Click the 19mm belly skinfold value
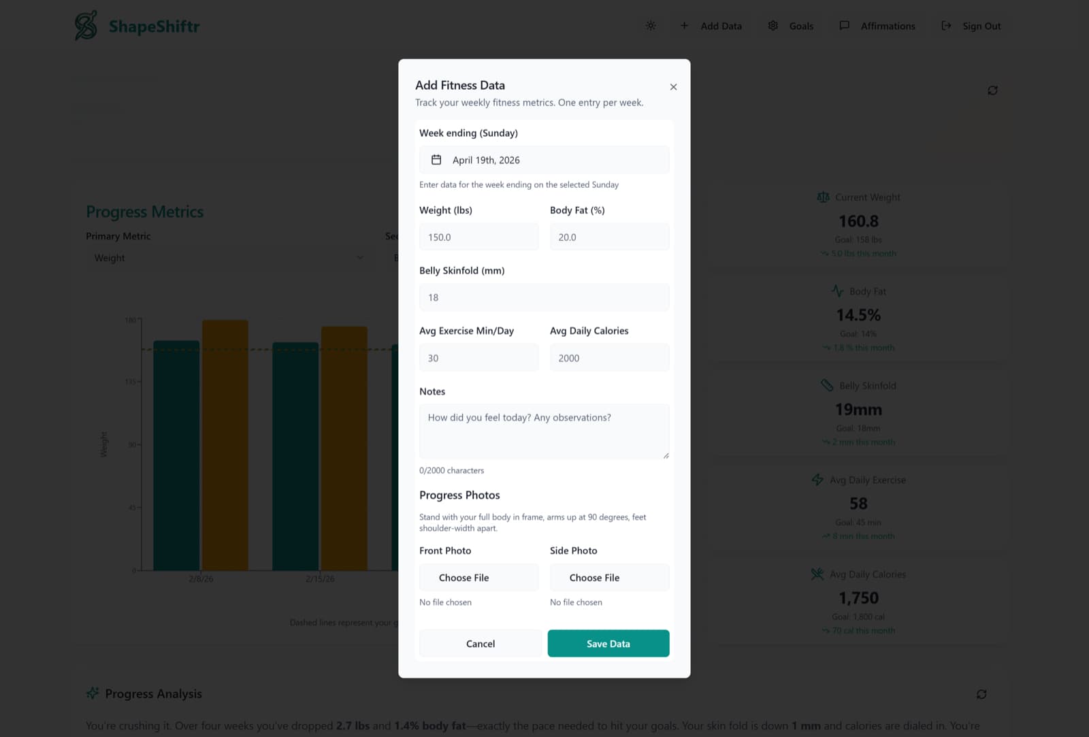Image resolution: width=1089 pixels, height=737 pixels. pos(858,410)
